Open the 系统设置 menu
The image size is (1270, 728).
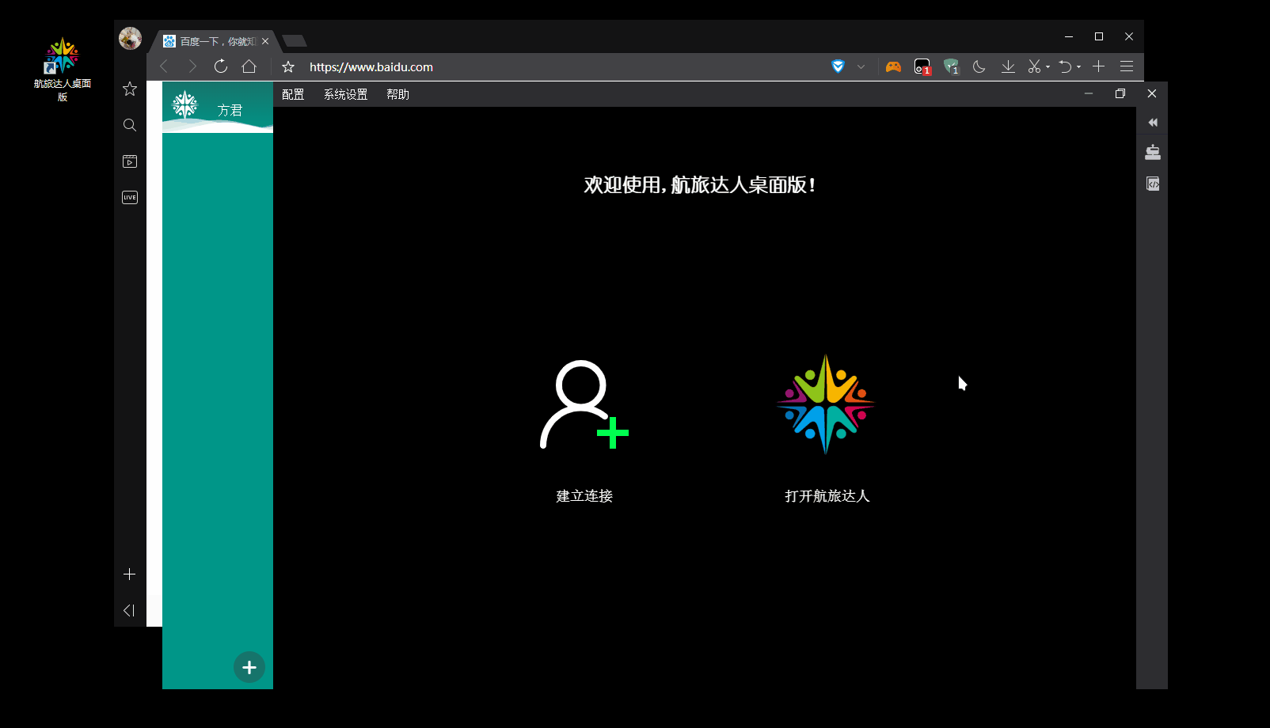346,94
